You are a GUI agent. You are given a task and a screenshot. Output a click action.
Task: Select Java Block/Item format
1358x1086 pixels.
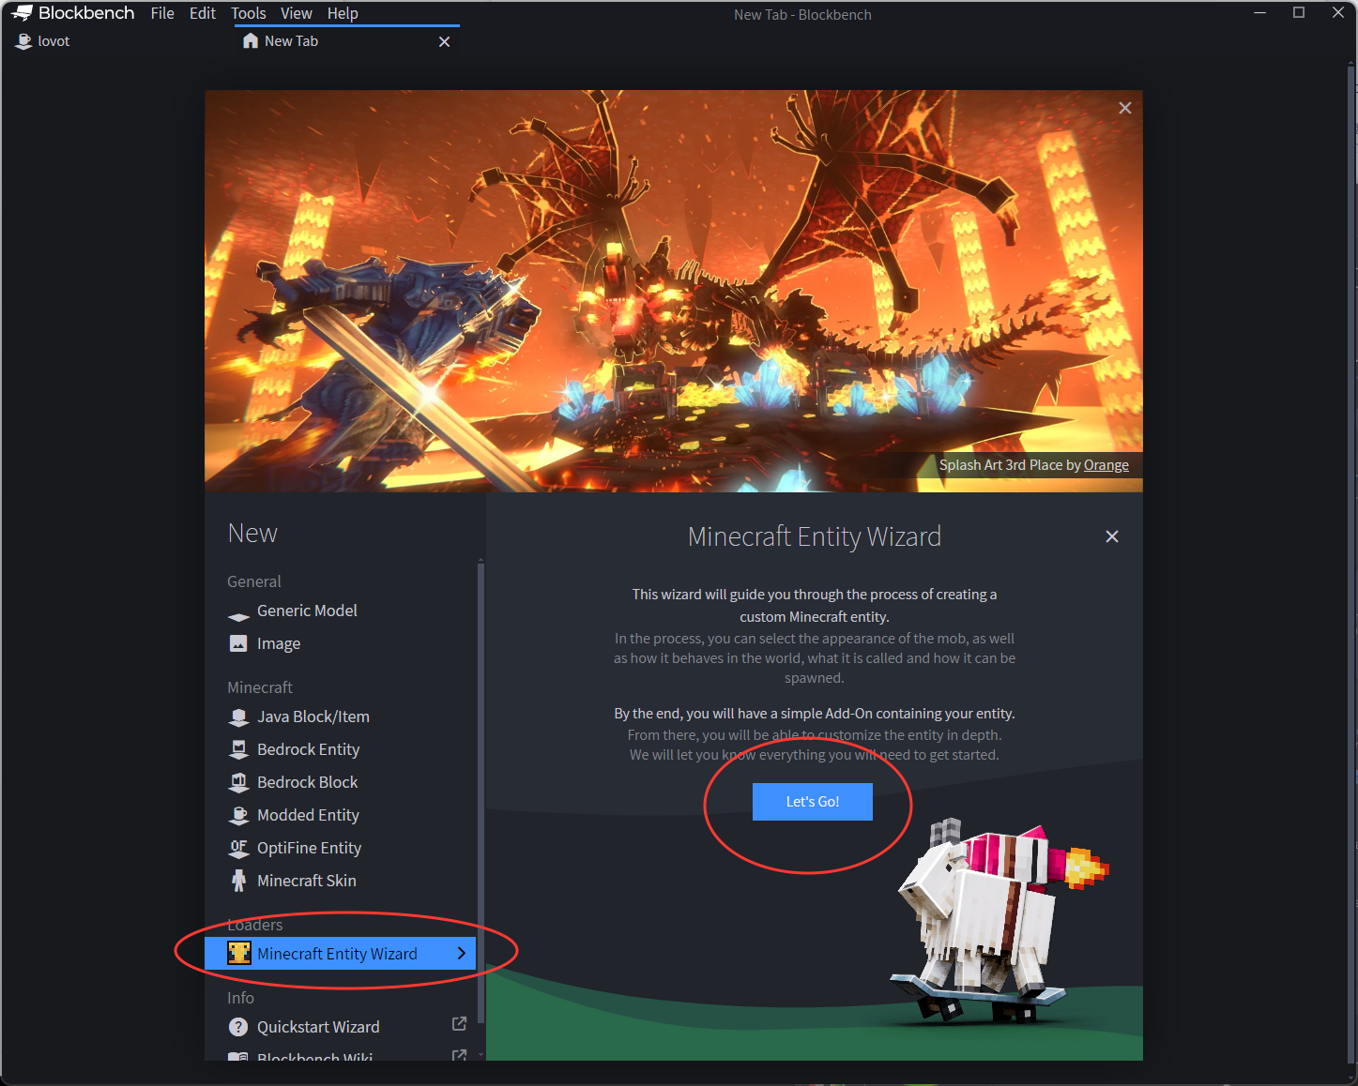[x=340, y=716]
